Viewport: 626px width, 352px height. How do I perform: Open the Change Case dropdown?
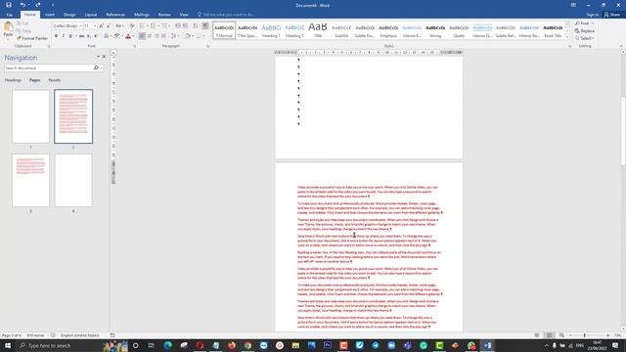(x=119, y=26)
